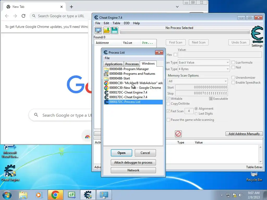The image size is (267, 200).
Task: Select the Alignment radio button
Action: coord(196,109)
